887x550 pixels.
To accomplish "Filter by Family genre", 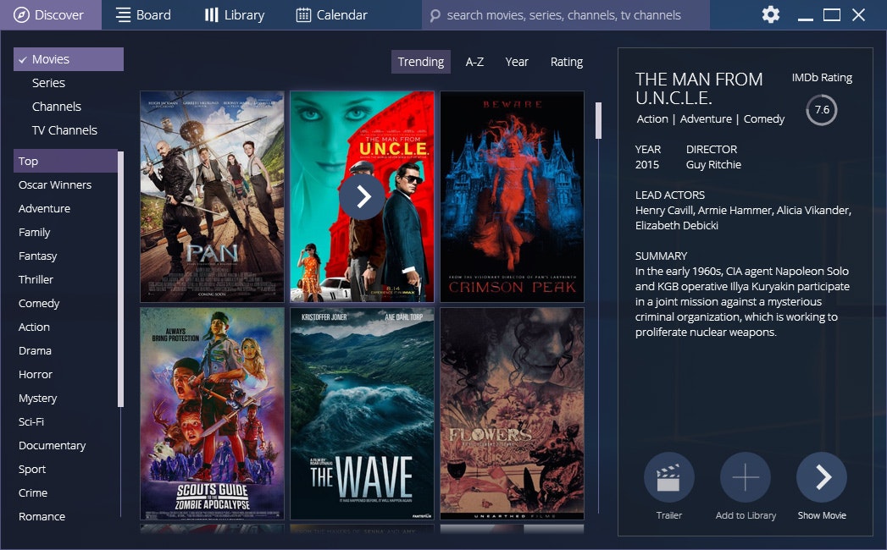I will (x=34, y=233).
